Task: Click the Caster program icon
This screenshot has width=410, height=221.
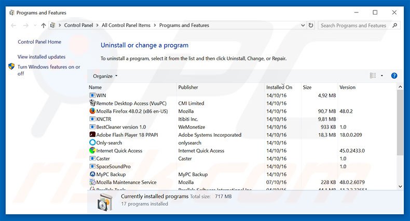Action: (x=92, y=159)
